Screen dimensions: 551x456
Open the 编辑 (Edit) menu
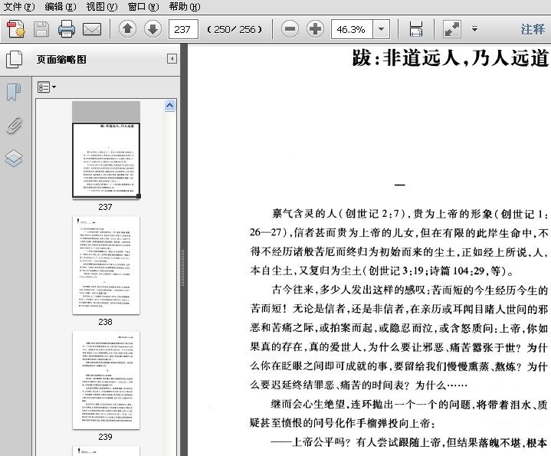pos(61,6)
